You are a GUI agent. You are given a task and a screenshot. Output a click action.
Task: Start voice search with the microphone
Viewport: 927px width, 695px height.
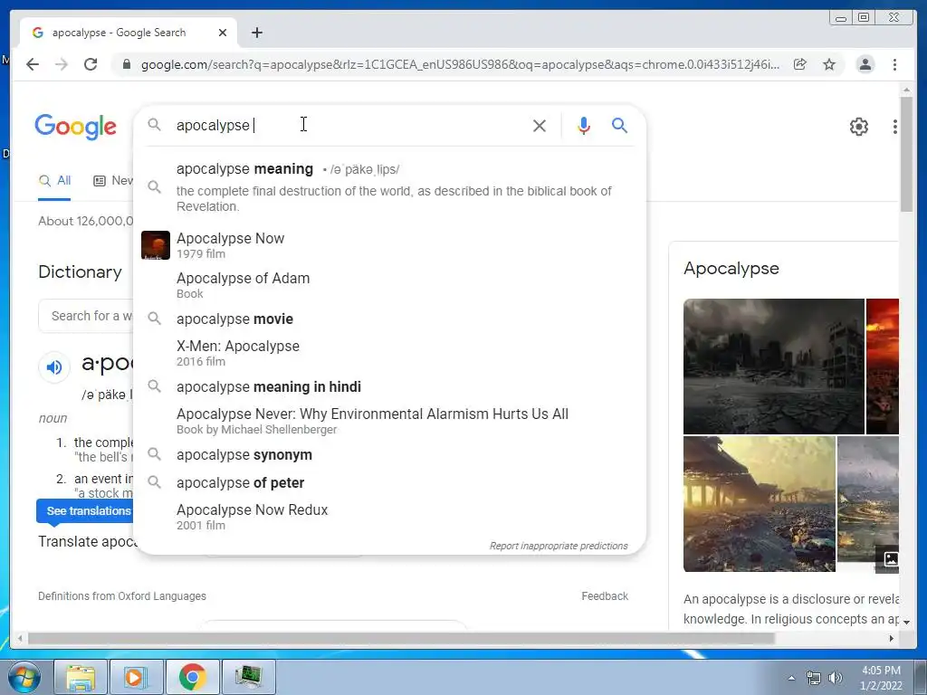(584, 125)
